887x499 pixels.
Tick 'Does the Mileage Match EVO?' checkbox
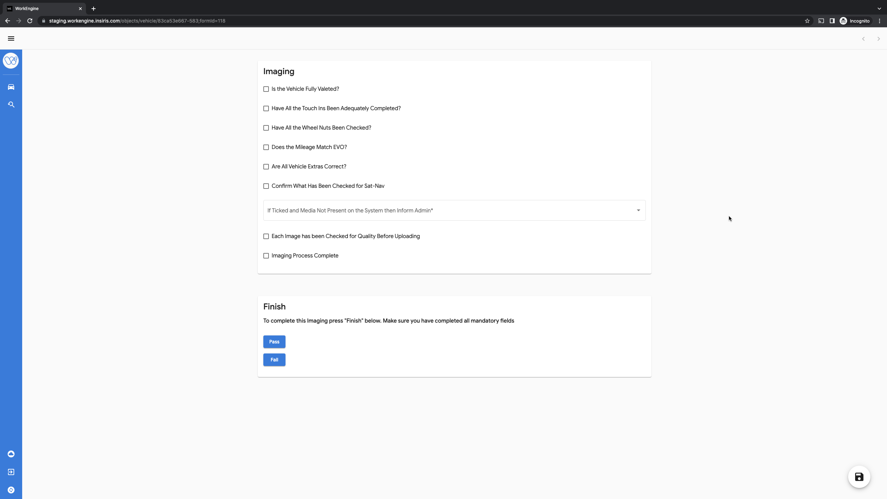tap(266, 147)
